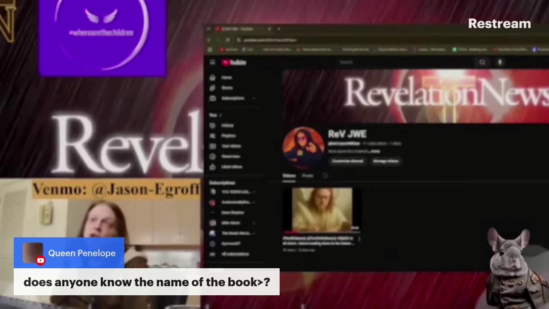549x309 pixels.
Task: Click the YouTube logo
Action: click(234, 62)
